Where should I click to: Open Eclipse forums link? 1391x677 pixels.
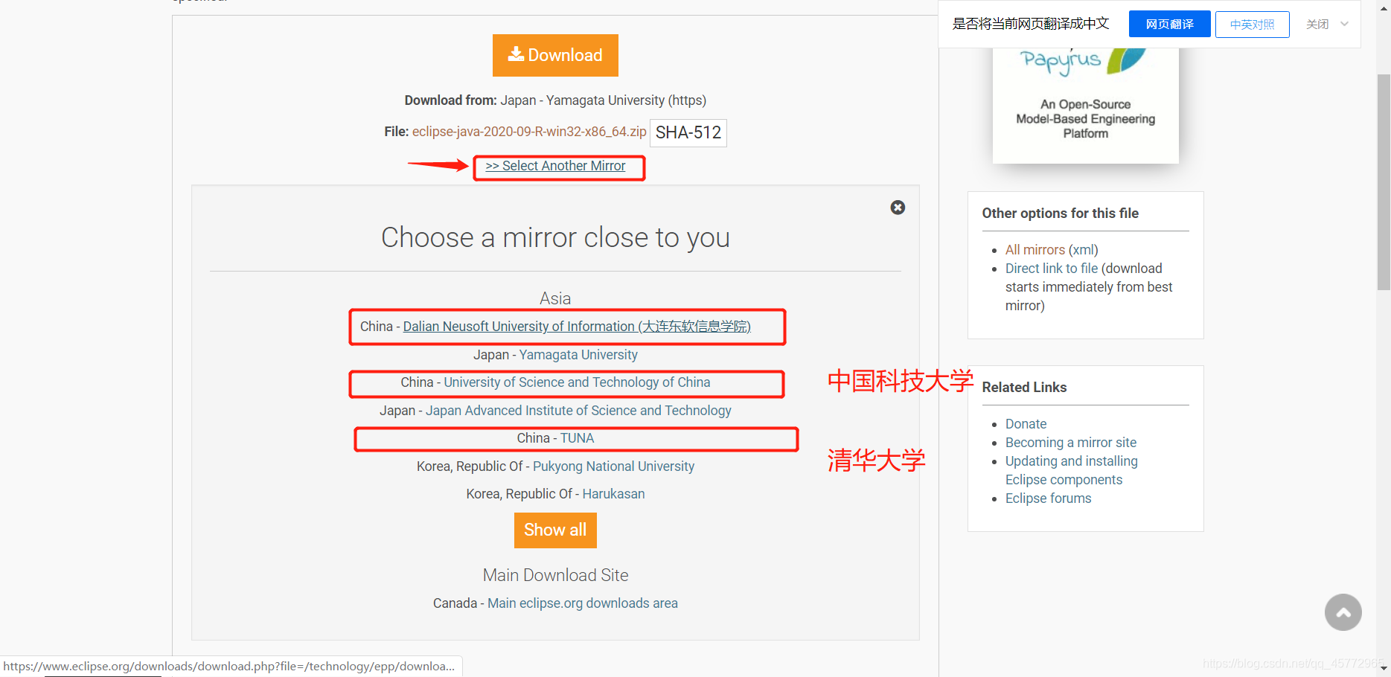1048,498
